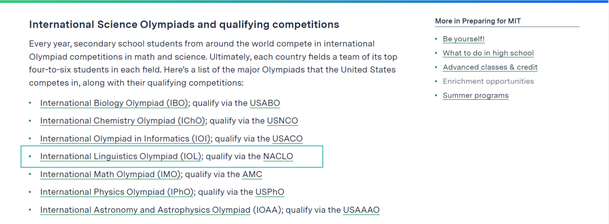Select the 'Enrichment opportunities' sidebar item
Screen dimensions: 609x224
tap(488, 81)
